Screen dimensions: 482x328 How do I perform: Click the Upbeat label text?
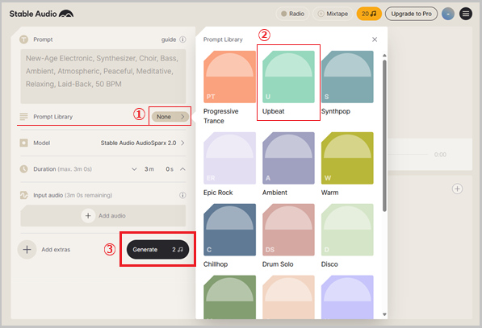coord(273,111)
